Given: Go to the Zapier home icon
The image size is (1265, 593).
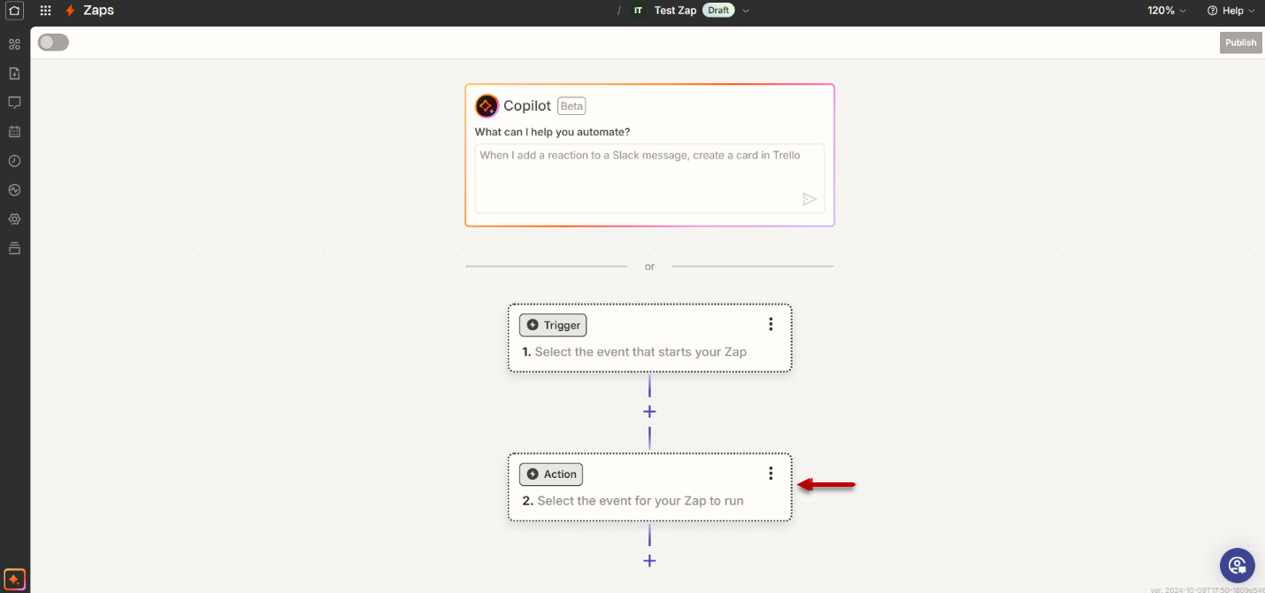Looking at the screenshot, I should pyautogui.click(x=14, y=11).
